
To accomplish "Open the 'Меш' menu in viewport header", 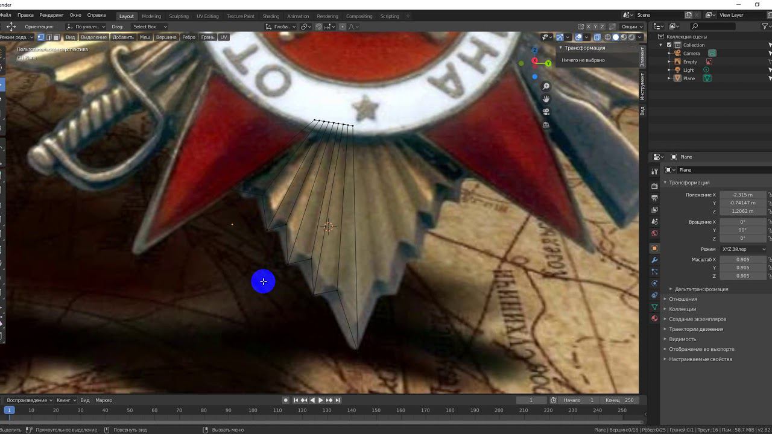I will (145, 37).
